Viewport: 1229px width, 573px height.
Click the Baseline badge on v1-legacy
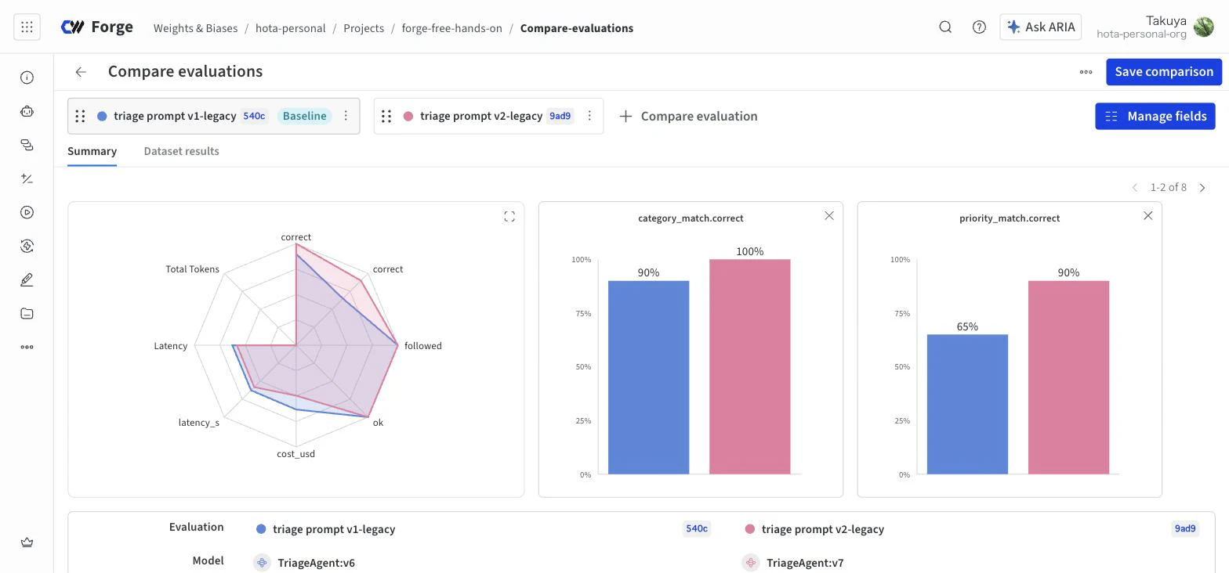pos(304,116)
